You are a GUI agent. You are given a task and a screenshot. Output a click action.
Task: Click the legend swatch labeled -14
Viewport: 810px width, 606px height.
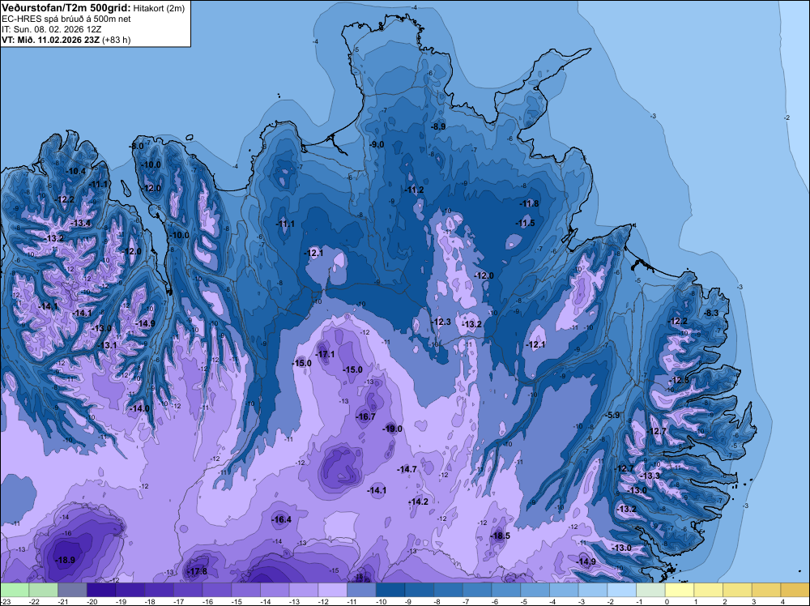pyautogui.click(x=275, y=590)
